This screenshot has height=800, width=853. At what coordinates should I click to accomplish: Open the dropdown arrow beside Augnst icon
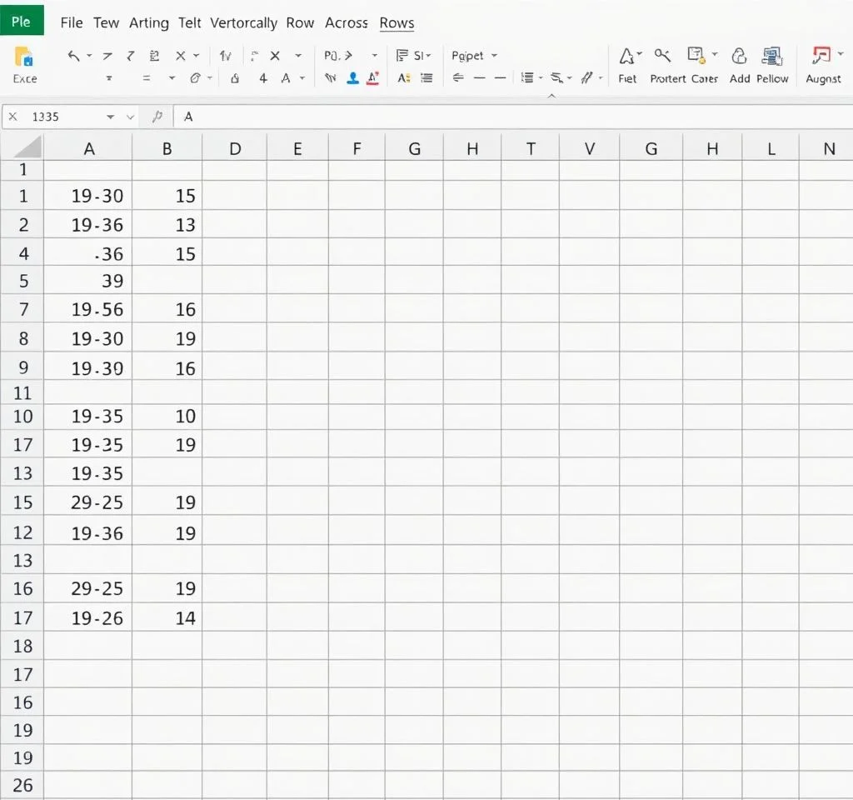point(840,56)
